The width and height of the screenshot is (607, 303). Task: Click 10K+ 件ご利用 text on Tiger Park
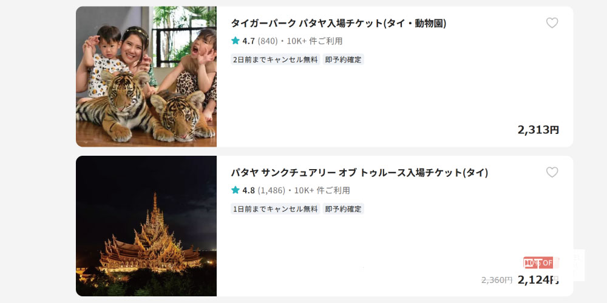[314, 41]
